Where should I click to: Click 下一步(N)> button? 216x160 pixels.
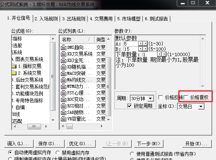click(149, 144)
